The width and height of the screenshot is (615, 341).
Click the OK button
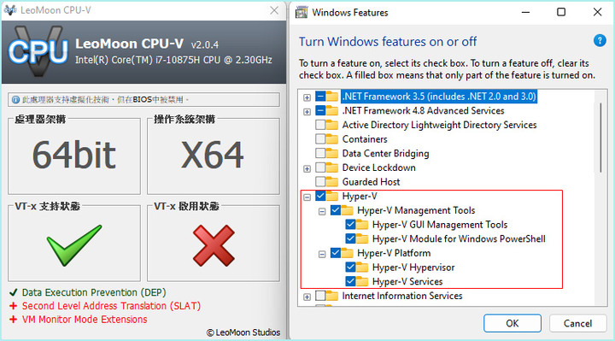[x=512, y=323]
